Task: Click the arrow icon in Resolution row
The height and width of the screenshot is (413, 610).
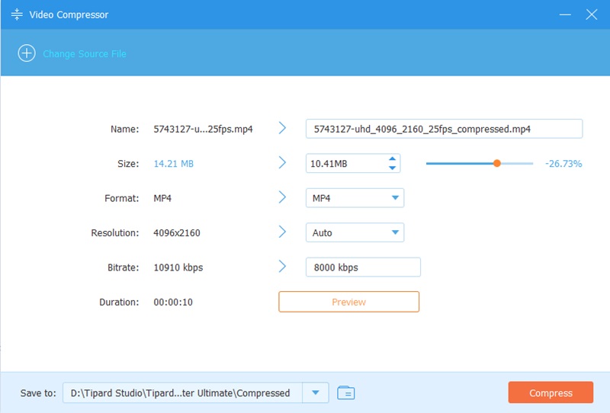Action: coord(282,232)
